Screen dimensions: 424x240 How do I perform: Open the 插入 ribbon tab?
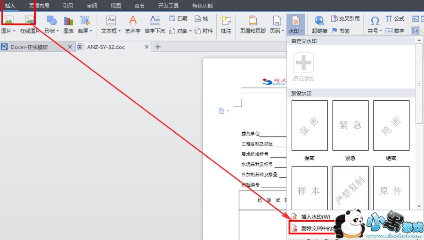tap(10, 6)
